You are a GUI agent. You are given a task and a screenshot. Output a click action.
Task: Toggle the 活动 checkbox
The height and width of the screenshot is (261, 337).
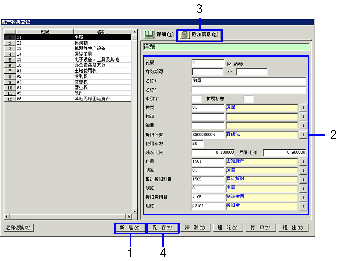(229, 64)
